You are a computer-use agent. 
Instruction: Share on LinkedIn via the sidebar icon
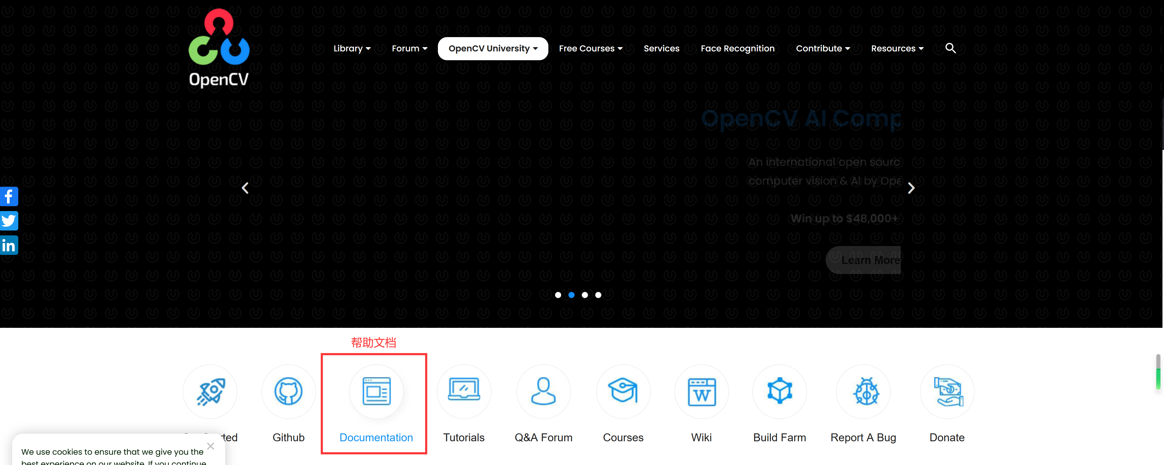tap(9, 245)
